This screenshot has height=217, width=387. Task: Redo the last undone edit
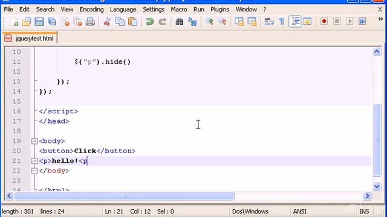coord(163,22)
